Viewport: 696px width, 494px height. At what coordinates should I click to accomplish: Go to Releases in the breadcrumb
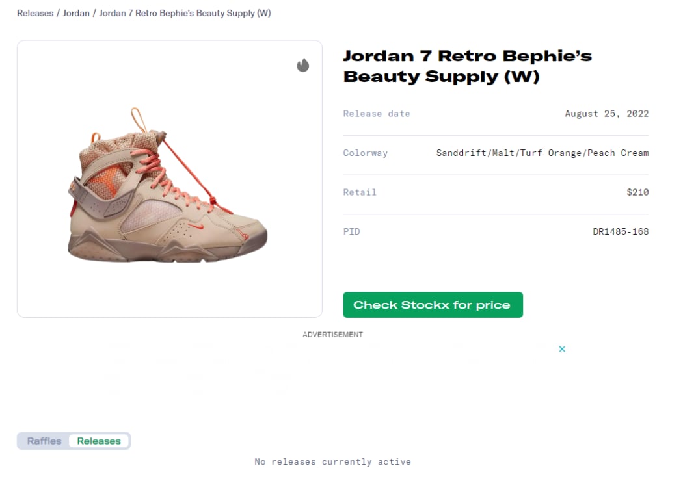pyautogui.click(x=35, y=13)
